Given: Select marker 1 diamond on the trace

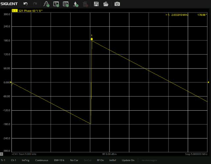Looking at the screenshot, I should click(x=92, y=39).
